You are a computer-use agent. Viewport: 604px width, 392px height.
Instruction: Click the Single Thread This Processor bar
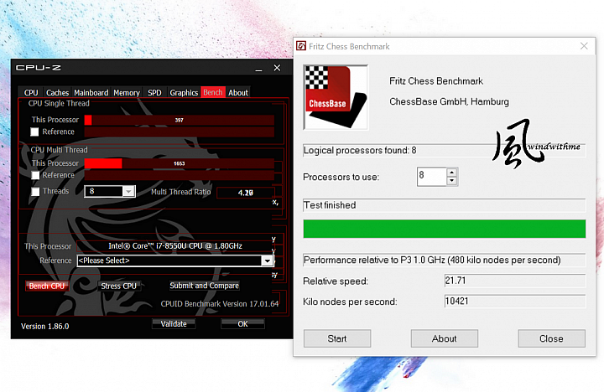click(x=180, y=120)
